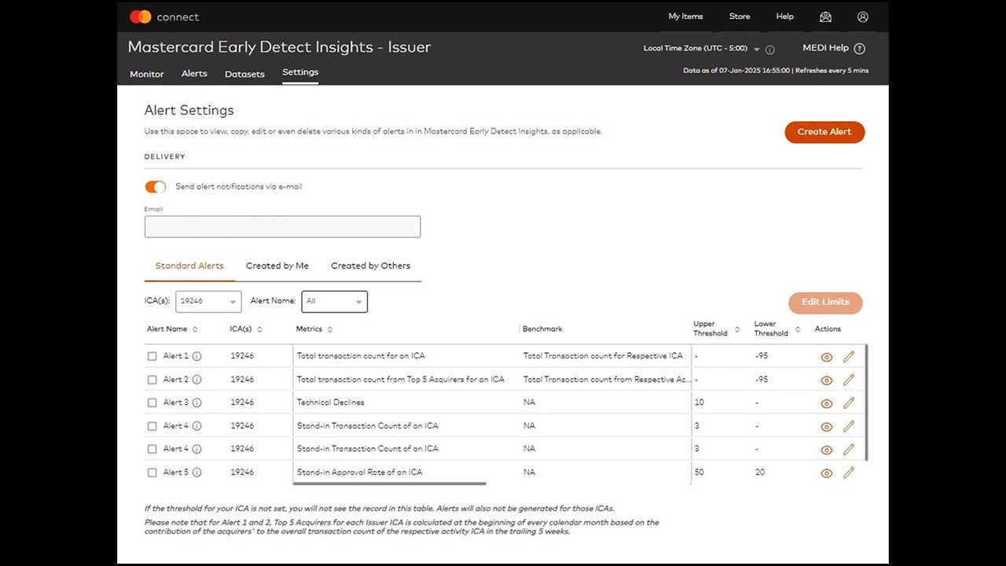The image size is (1006, 566).
Task: Click the info icon next to Alert 1
Action: click(196, 356)
